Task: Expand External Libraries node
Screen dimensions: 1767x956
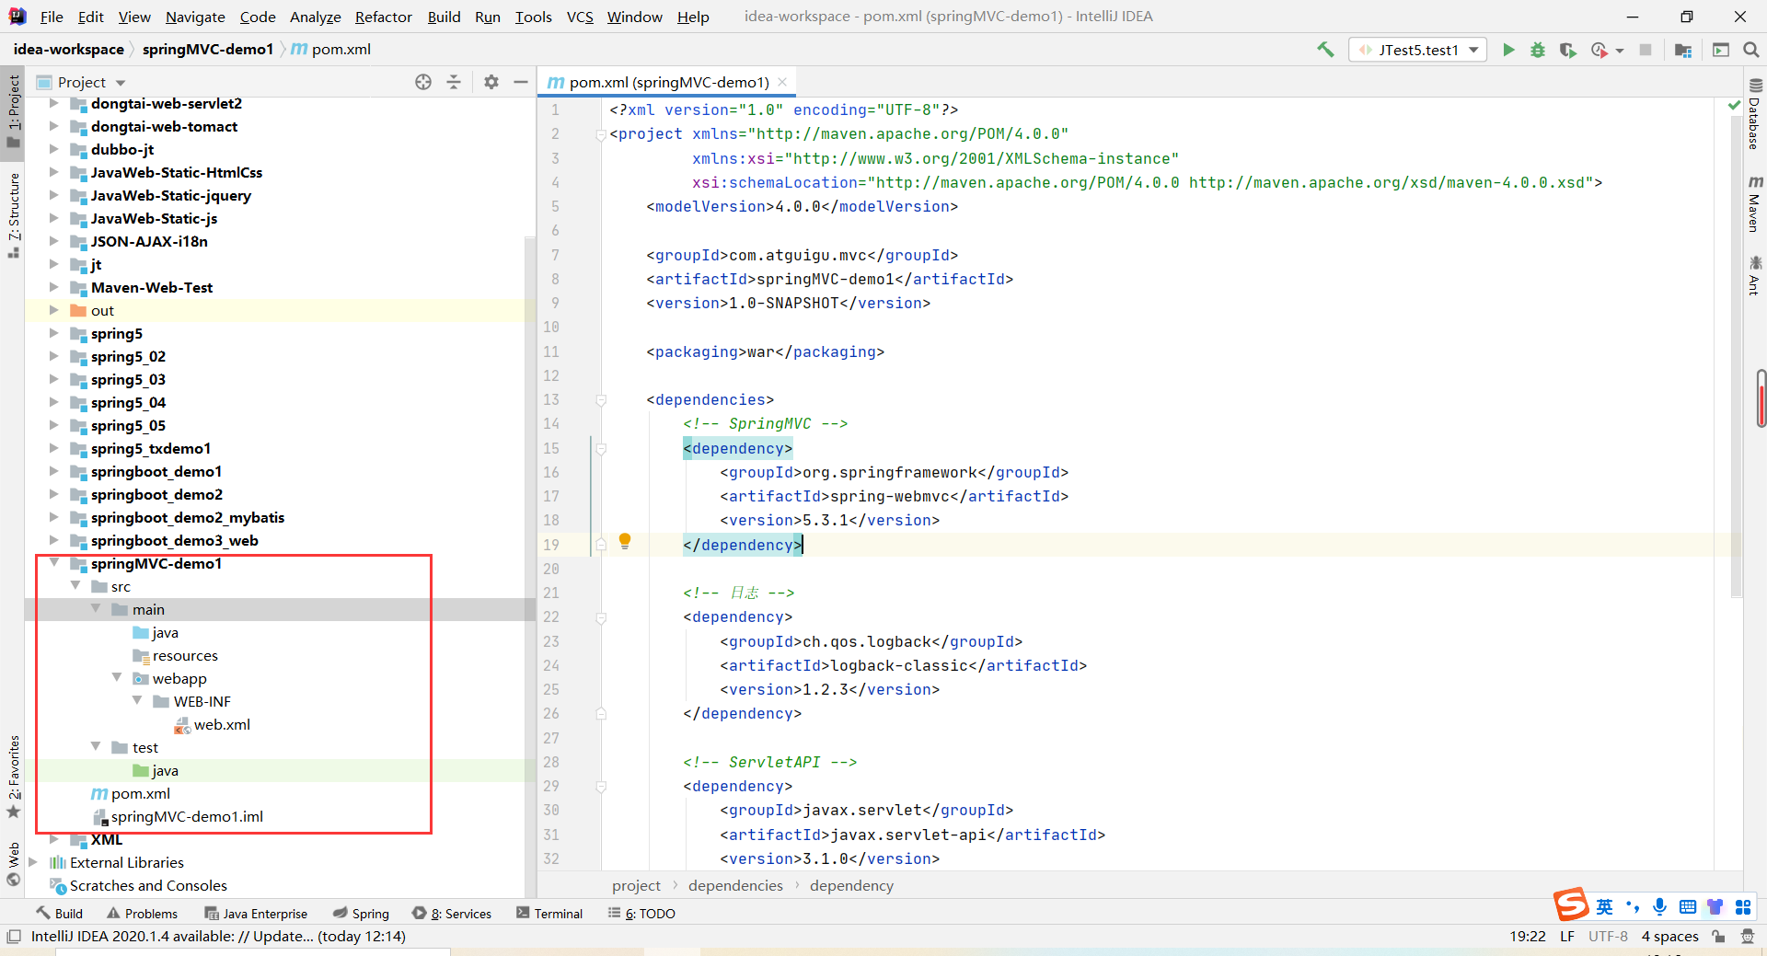Action: (x=33, y=862)
